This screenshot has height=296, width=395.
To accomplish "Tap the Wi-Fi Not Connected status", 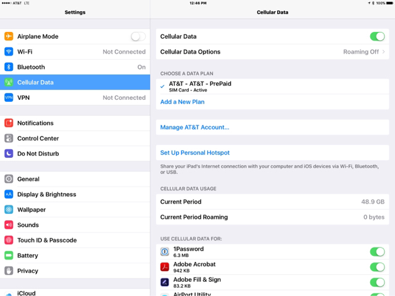I will 124,52.
